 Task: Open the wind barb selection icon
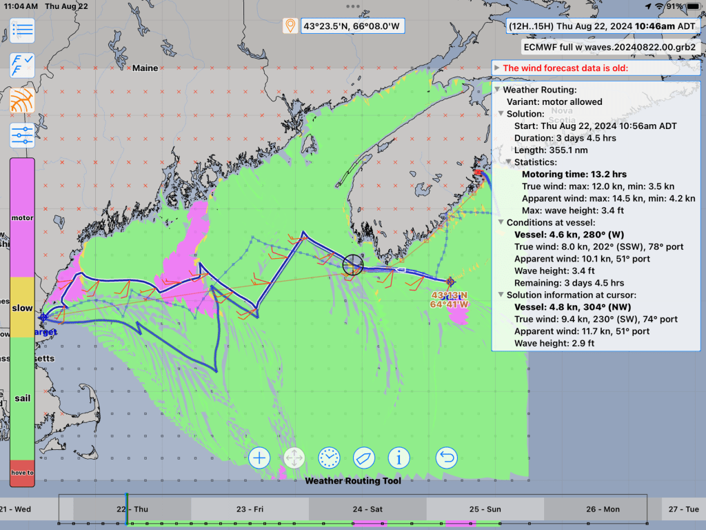coord(22,66)
